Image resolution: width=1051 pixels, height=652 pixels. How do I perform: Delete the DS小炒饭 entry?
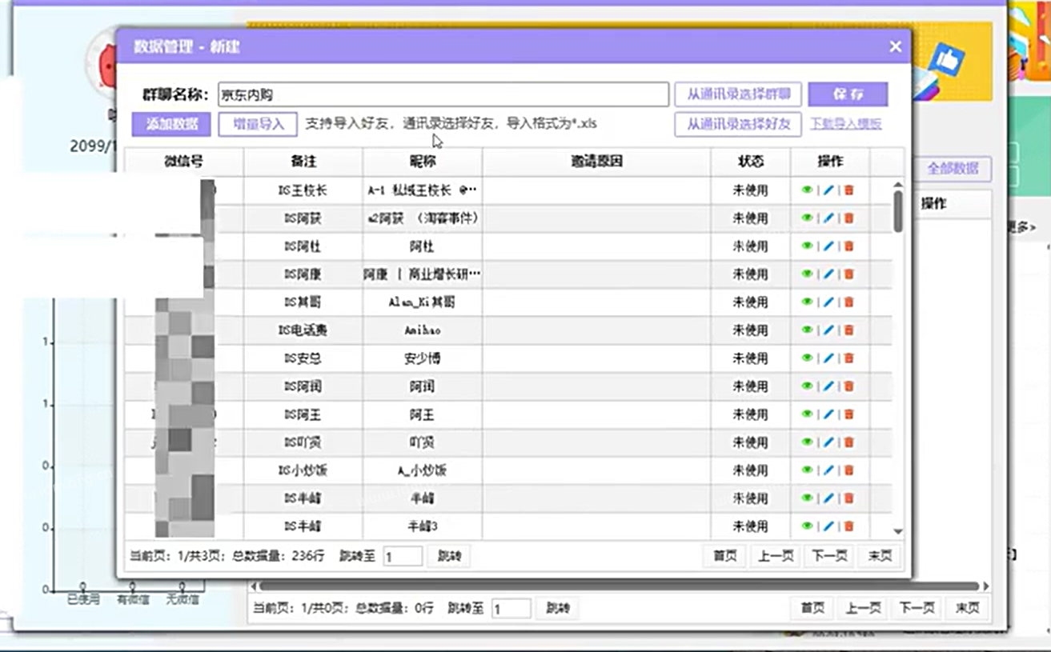click(848, 470)
